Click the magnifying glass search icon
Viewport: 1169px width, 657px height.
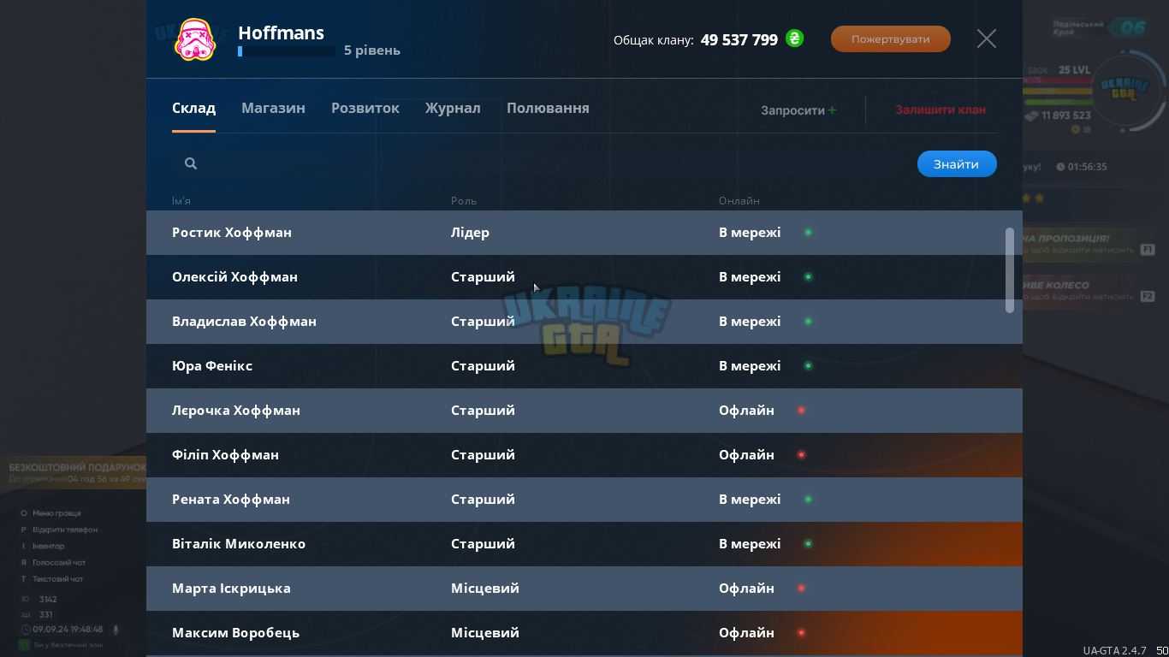(x=191, y=163)
